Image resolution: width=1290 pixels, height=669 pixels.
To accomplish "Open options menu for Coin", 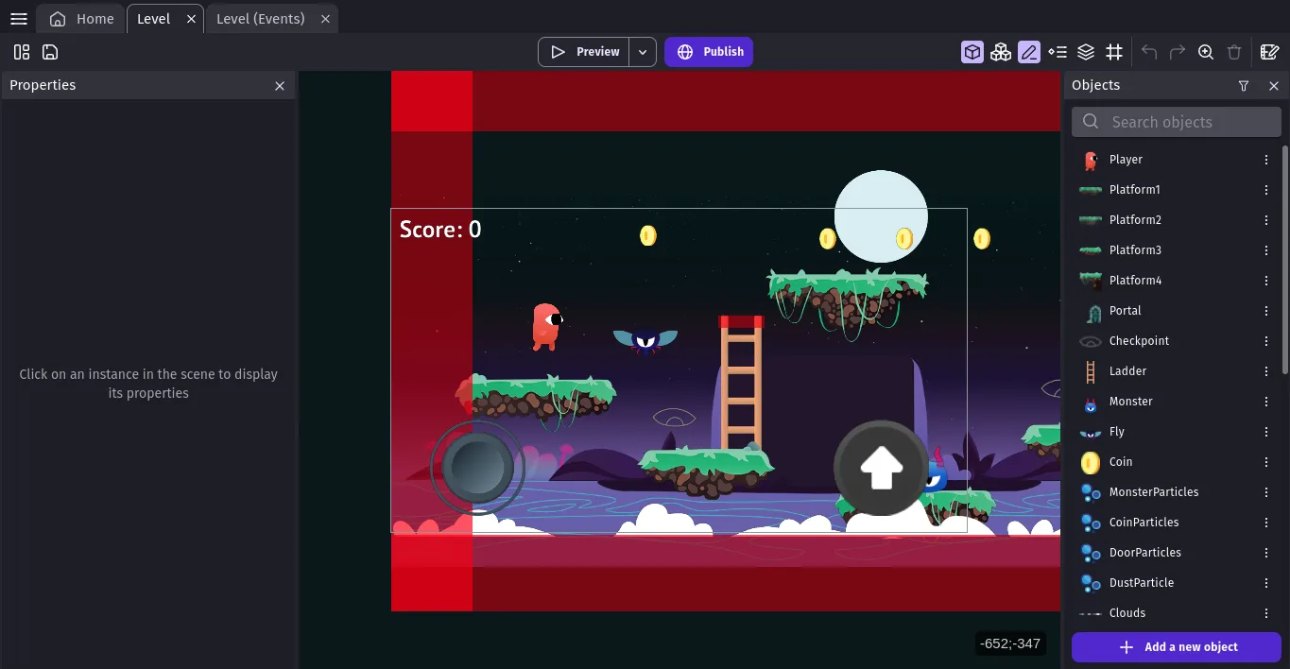I will click(1266, 462).
